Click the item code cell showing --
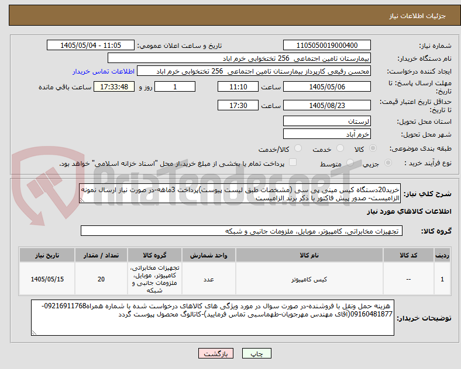This screenshot has height=369, width=461. 408,279
